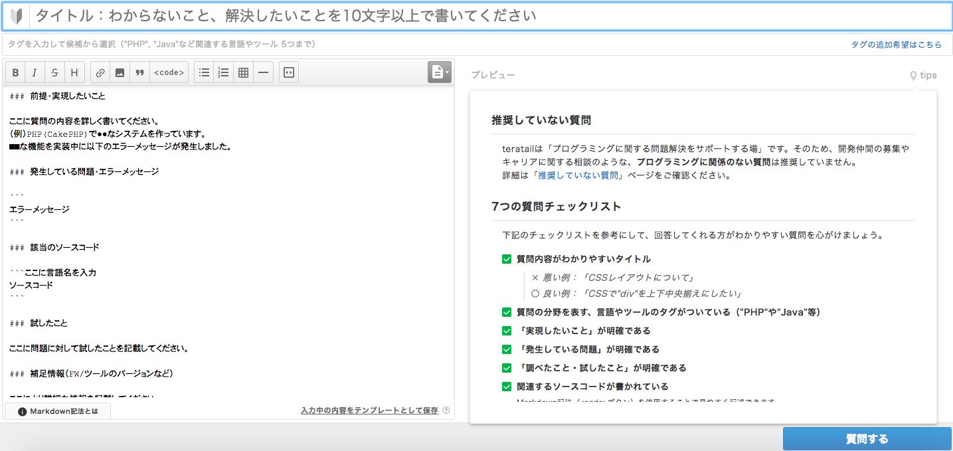Click the embed snippet toolbar icon
Image resolution: width=953 pixels, height=451 pixels.
(x=289, y=73)
